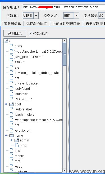Click the 列根目录 button

pyautogui.click(x=15, y=33)
